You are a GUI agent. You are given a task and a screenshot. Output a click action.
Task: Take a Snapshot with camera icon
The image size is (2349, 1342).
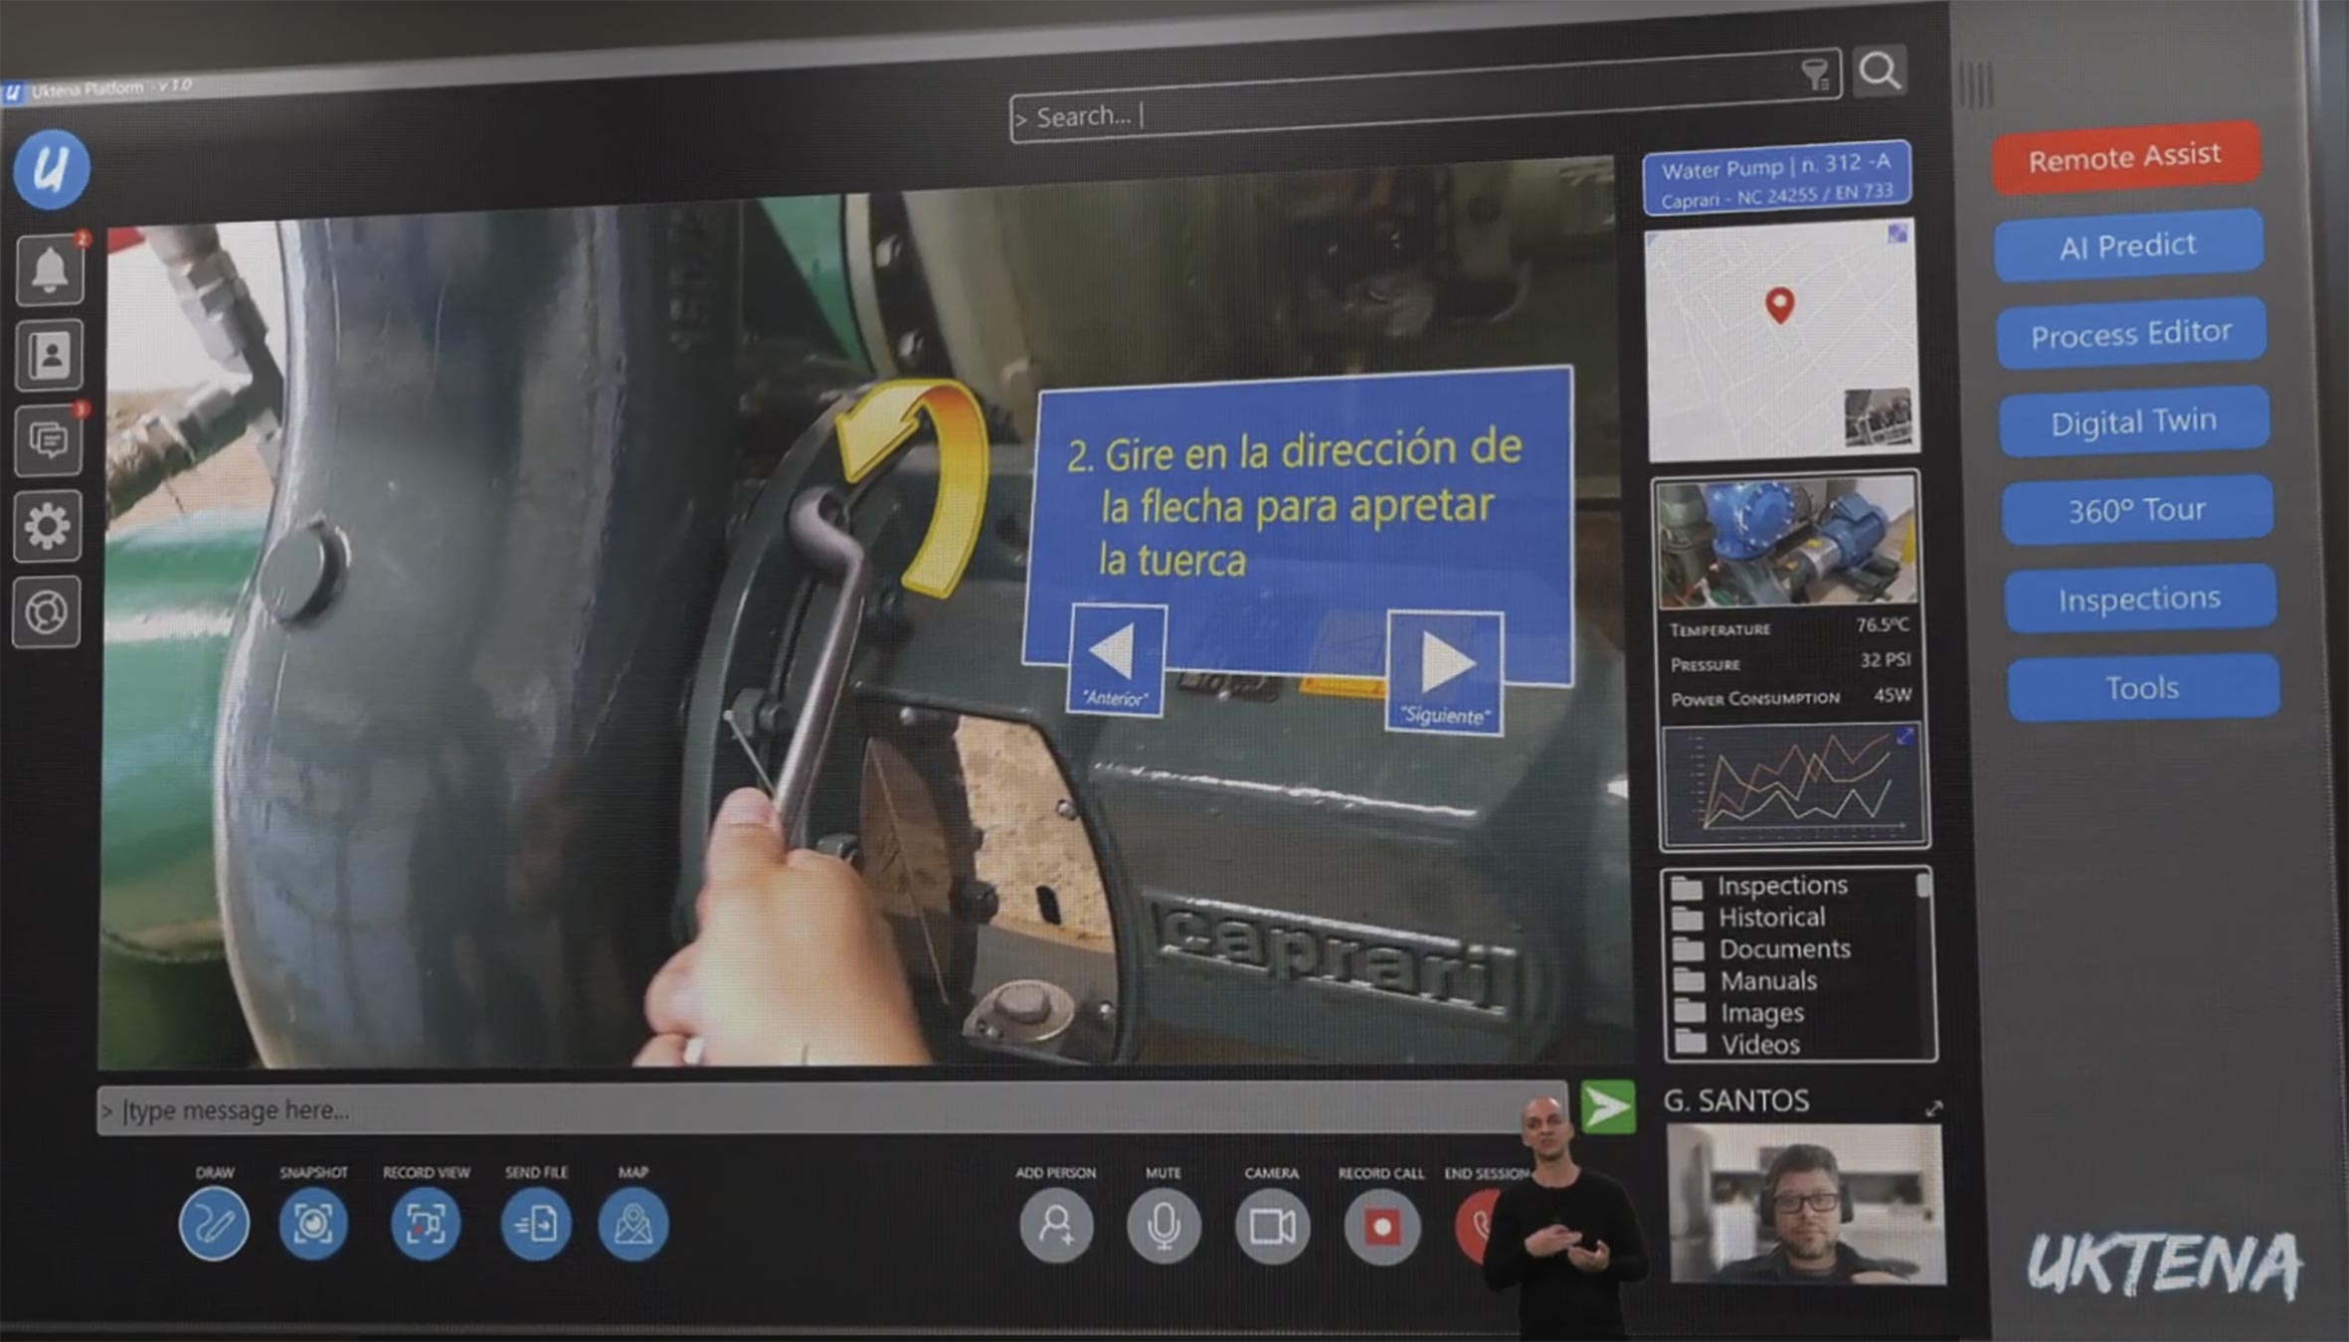(313, 1225)
